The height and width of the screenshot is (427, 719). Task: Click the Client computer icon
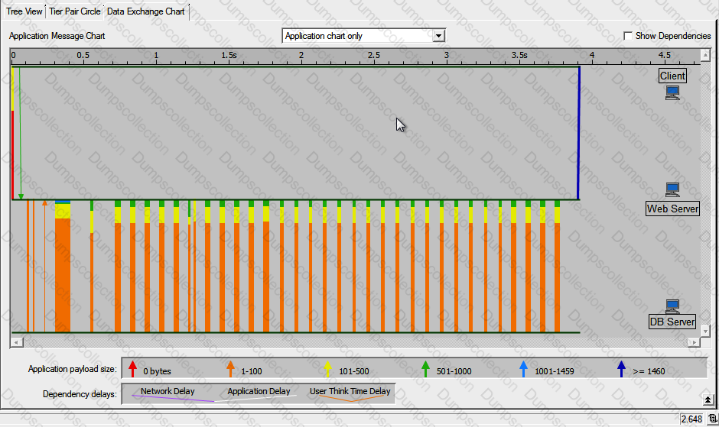click(x=672, y=92)
